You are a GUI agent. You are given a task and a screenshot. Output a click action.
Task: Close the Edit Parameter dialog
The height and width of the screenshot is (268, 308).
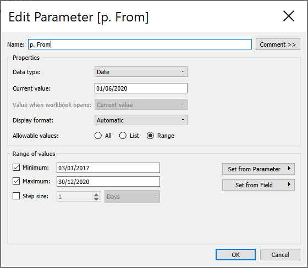289,16
